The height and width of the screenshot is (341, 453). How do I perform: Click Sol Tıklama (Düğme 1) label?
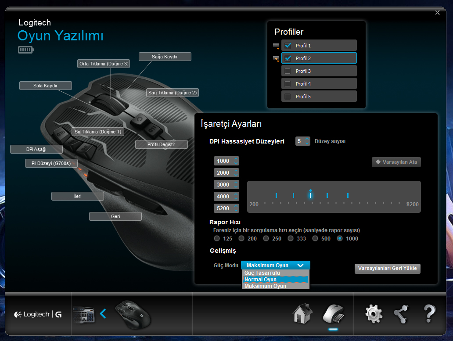[98, 132]
